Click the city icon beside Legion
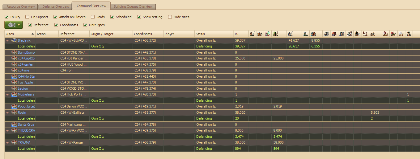The height and width of the screenshot is (159, 420). point(14,88)
